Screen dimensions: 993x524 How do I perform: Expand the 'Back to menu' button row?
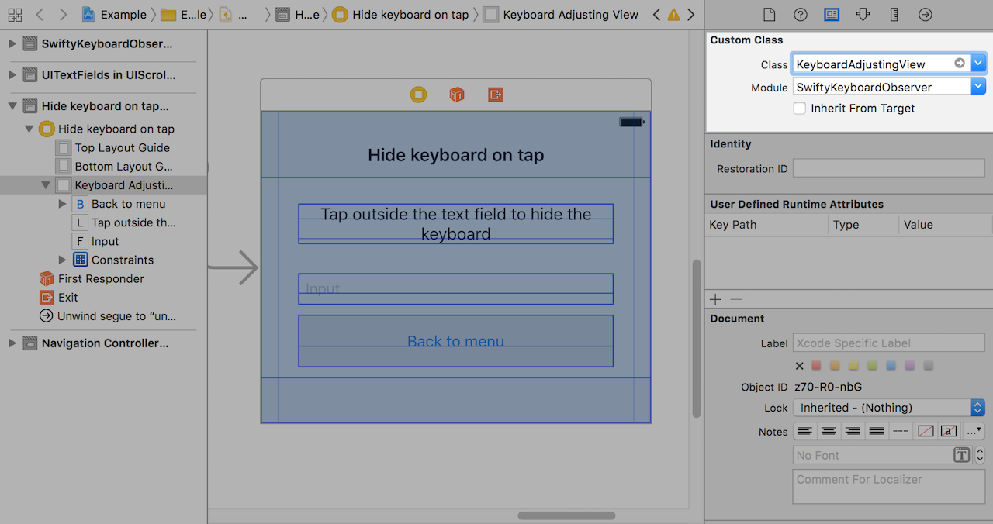(x=63, y=204)
